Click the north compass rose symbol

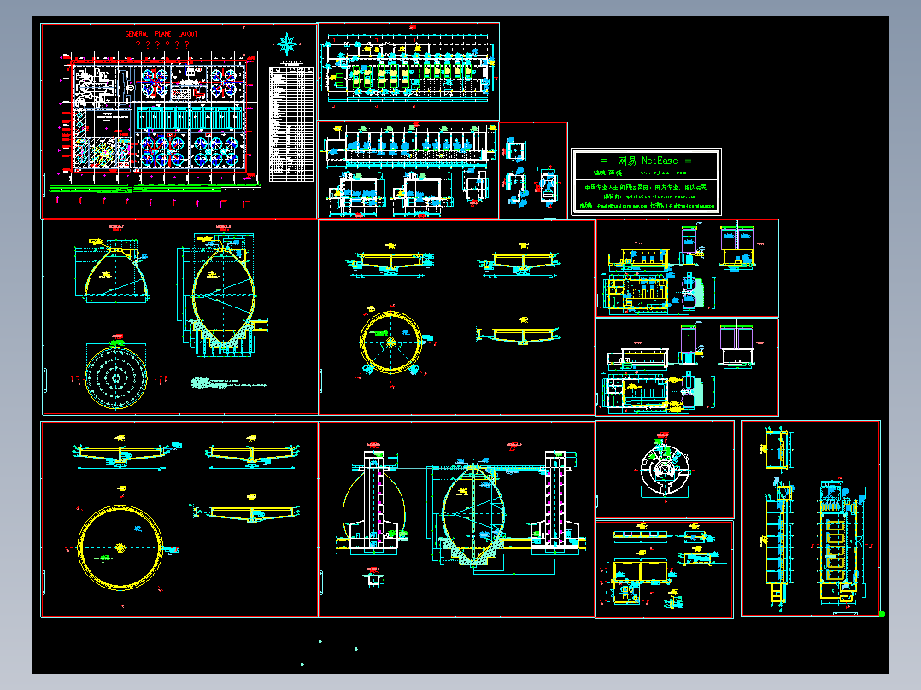click(287, 44)
